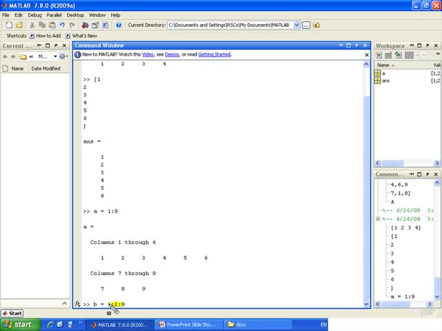Undock the Command Window
The image size is (442, 331).
356,46
